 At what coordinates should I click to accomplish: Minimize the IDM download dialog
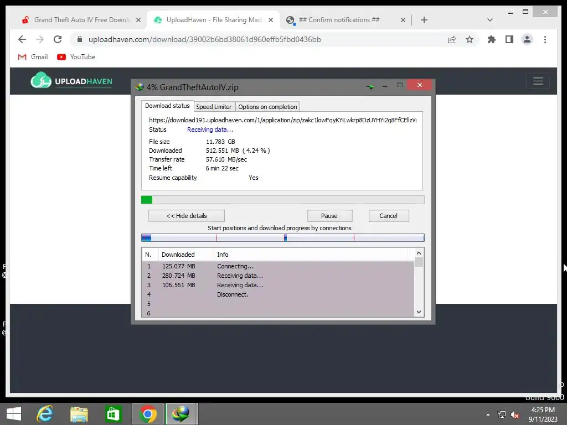tap(385, 86)
